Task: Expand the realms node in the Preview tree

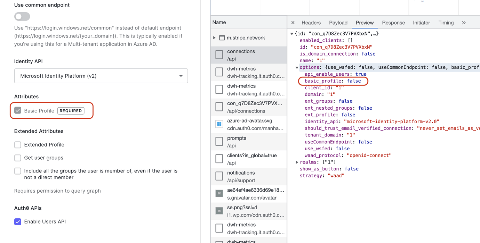Action: point(297,162)
